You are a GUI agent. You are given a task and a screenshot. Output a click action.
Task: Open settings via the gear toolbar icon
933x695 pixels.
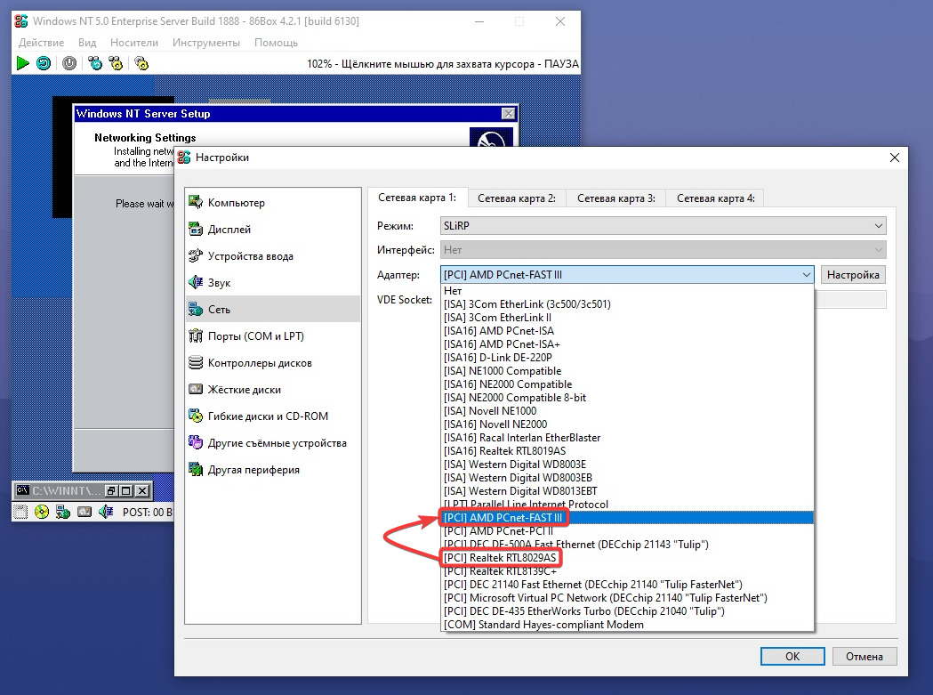[x=141, y=63]
